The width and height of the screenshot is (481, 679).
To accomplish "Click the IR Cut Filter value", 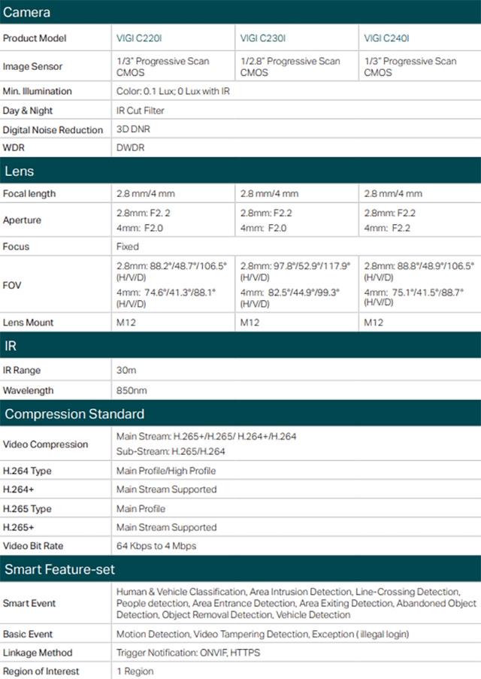I will [x=141, y=111].
